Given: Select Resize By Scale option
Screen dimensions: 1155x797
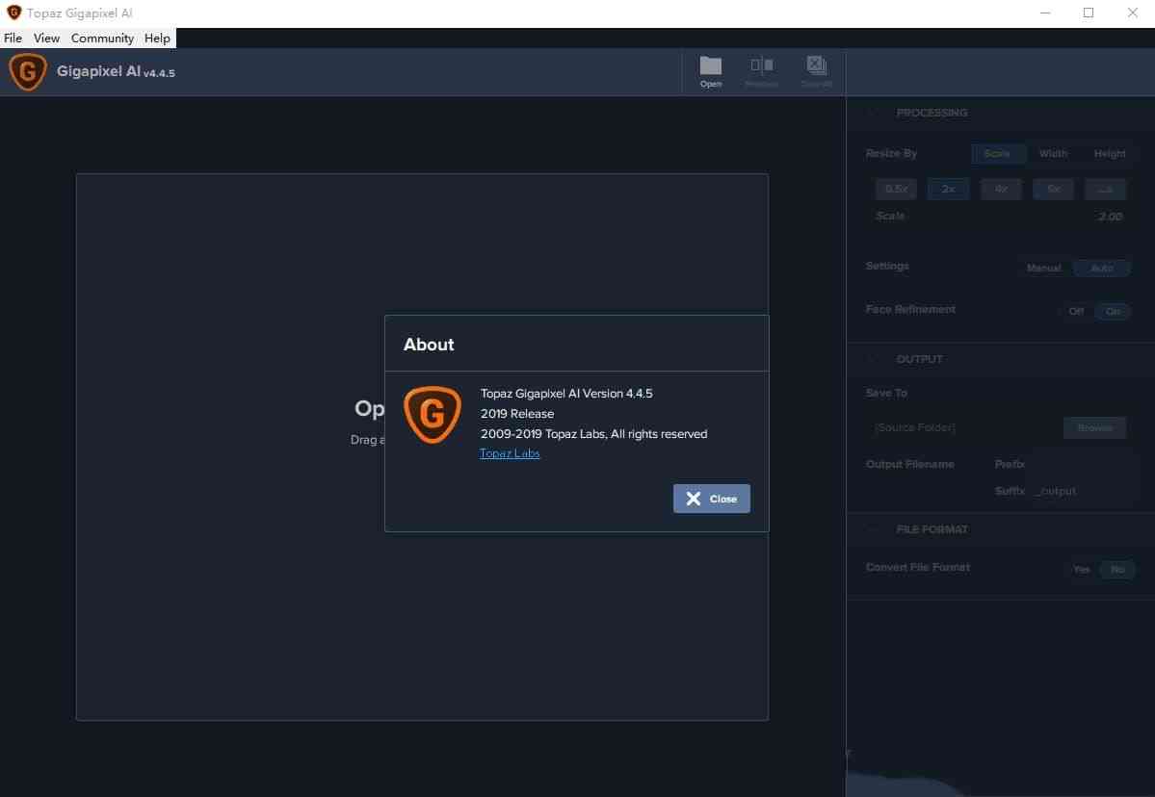Looking at the screenshot, I should [997, 154].
